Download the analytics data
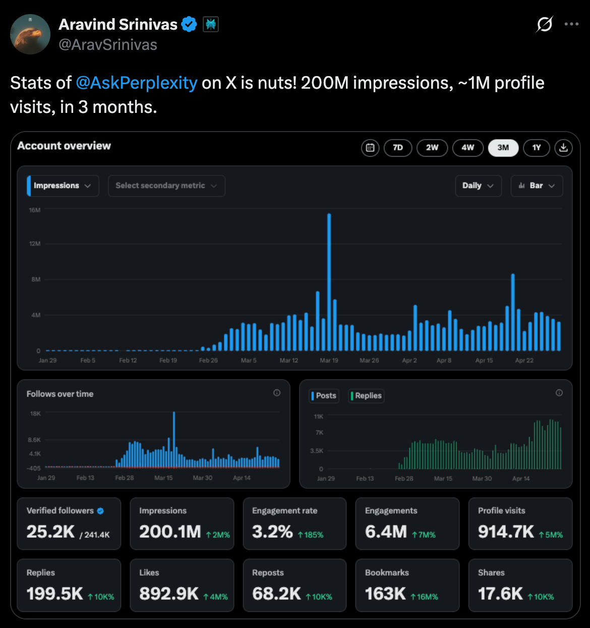Screen dimensions: 590x628 (564, 148)
